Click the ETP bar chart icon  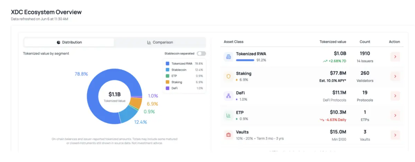[228, 115]
